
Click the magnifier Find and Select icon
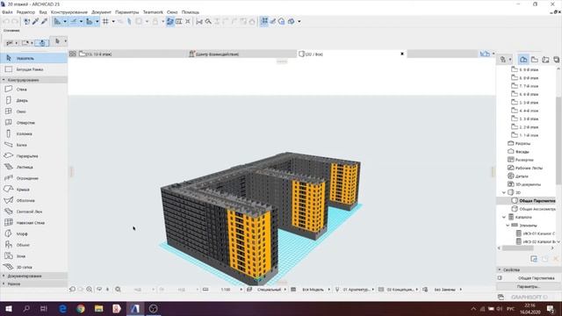208,21
